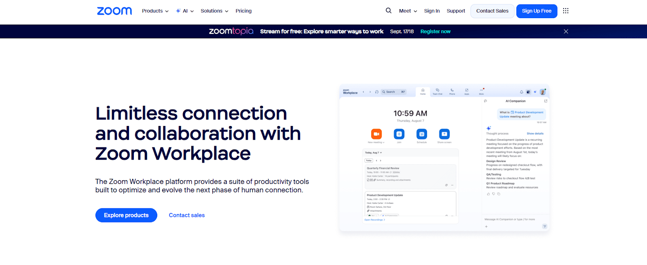Click the Sign Up Free button
The width and height of the screenshot is (647, 265).
click(537, 11)
